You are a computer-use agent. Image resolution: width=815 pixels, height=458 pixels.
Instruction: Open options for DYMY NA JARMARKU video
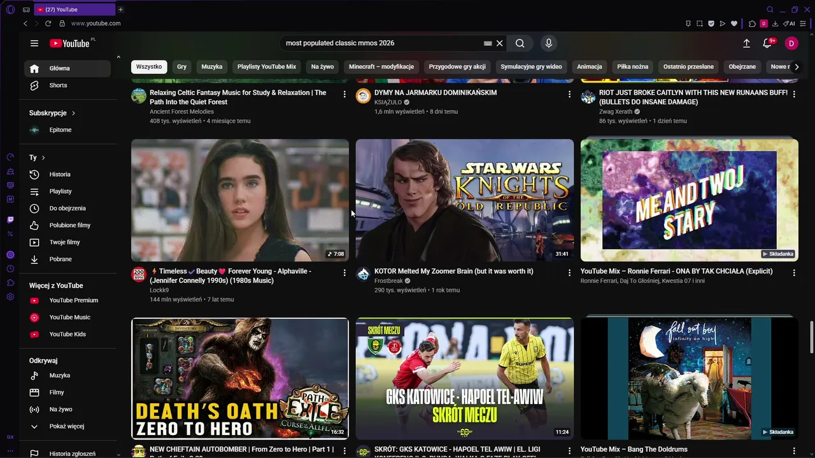coord(569,94)
